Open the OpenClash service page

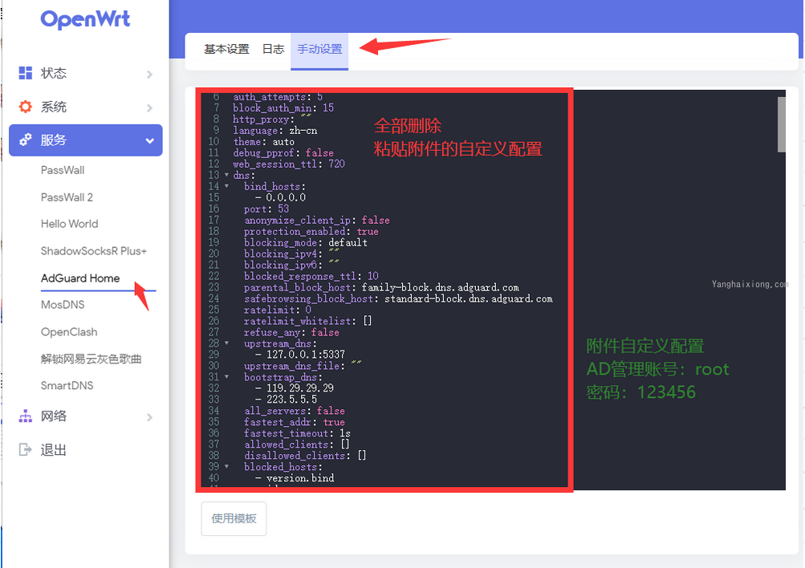pyautogui.click(x=69, y=332)
